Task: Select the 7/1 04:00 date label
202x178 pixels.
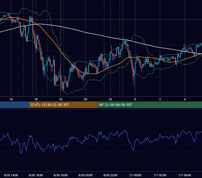Action: coord(185,175)
